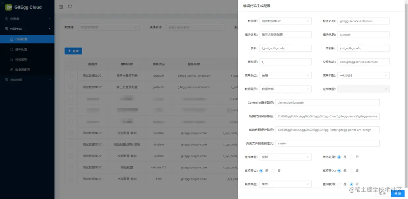
Task: Click the 服务名称 column header
Action: pyautogui.click(x=194, y=64)
